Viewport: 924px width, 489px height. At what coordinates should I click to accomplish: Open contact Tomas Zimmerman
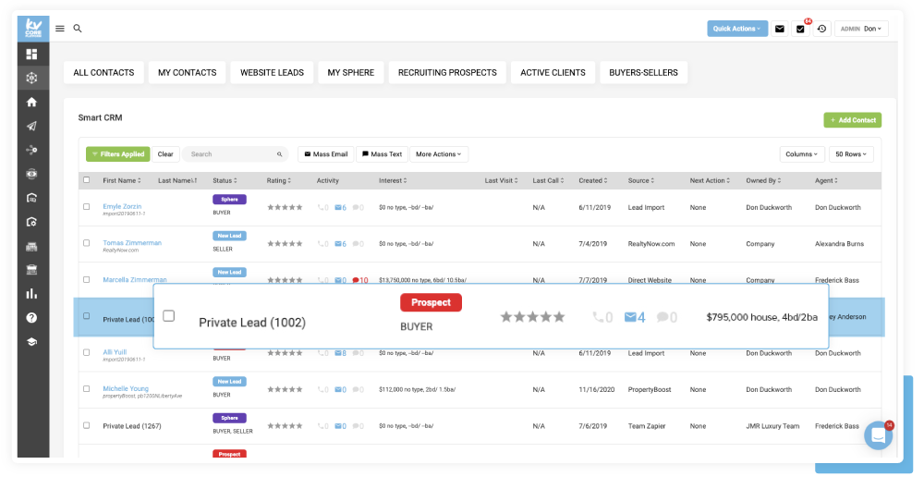[x=132, y=243]
